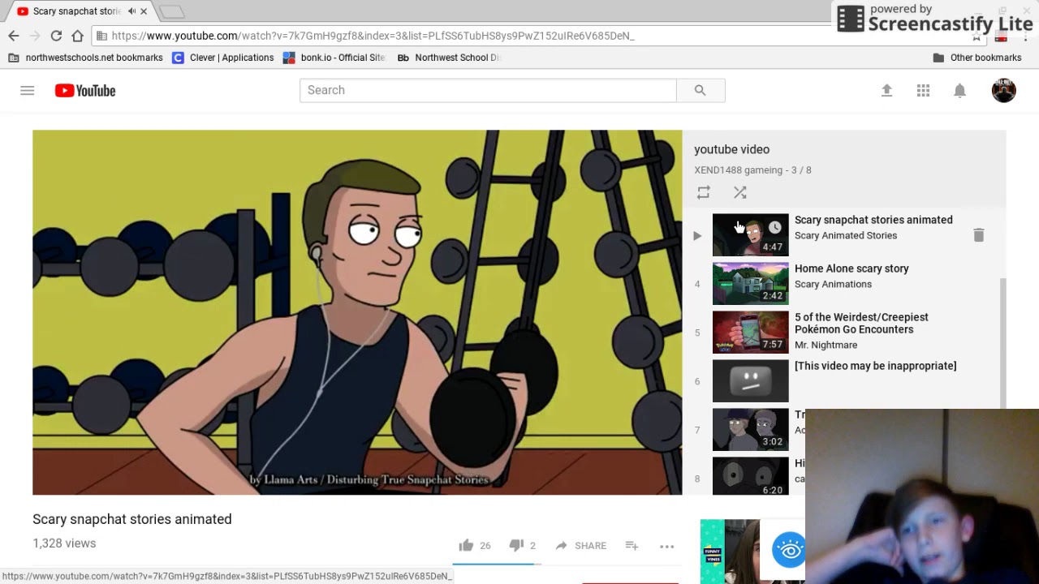Click the Home Alone scary story title

point(851,268)
